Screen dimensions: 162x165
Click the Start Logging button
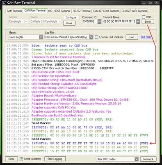point(55,159)
